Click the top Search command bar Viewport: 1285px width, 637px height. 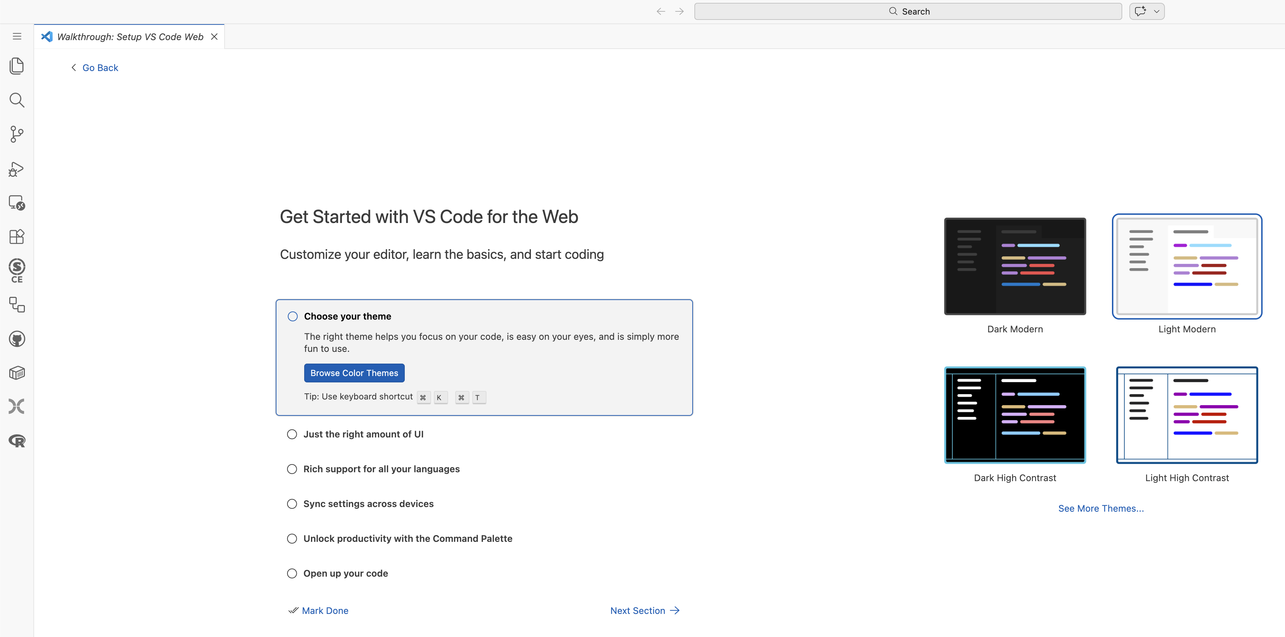coord(908,11)
